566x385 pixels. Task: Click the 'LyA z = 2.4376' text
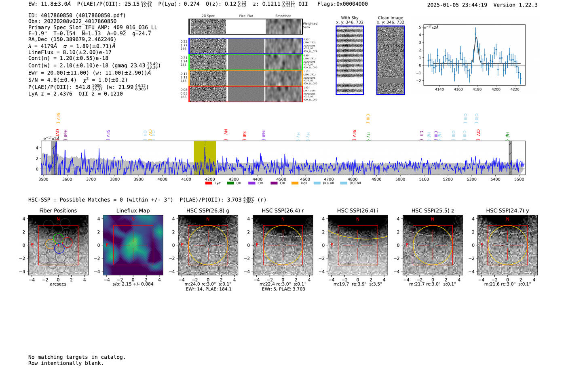pyautogui.click(x=50, y=94)
